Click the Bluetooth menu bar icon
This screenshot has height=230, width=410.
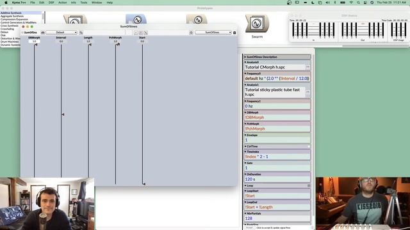(335, 3)
